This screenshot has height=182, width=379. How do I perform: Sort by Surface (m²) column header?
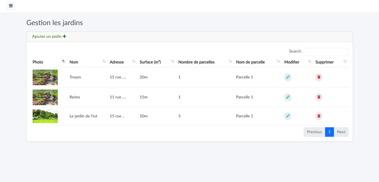pyautogui.click(x=150, y=62)
